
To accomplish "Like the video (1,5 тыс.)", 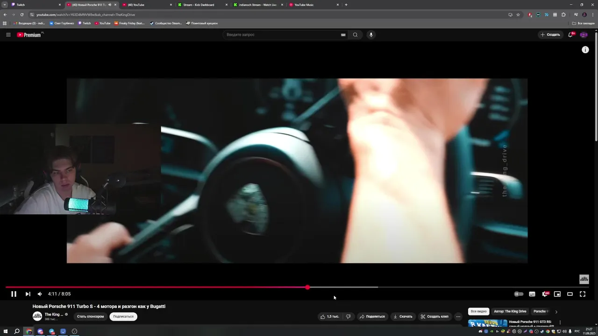I will click(330, 316).
